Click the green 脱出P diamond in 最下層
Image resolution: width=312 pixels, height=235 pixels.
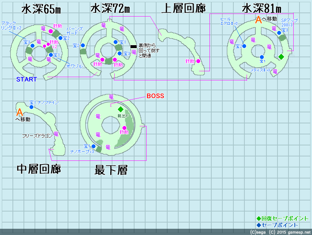coord(121,109)
